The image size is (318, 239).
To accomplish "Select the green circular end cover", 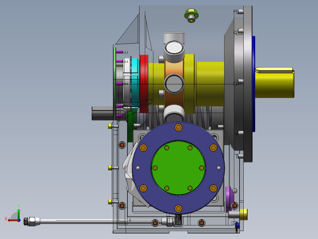I will pos(178,168).
